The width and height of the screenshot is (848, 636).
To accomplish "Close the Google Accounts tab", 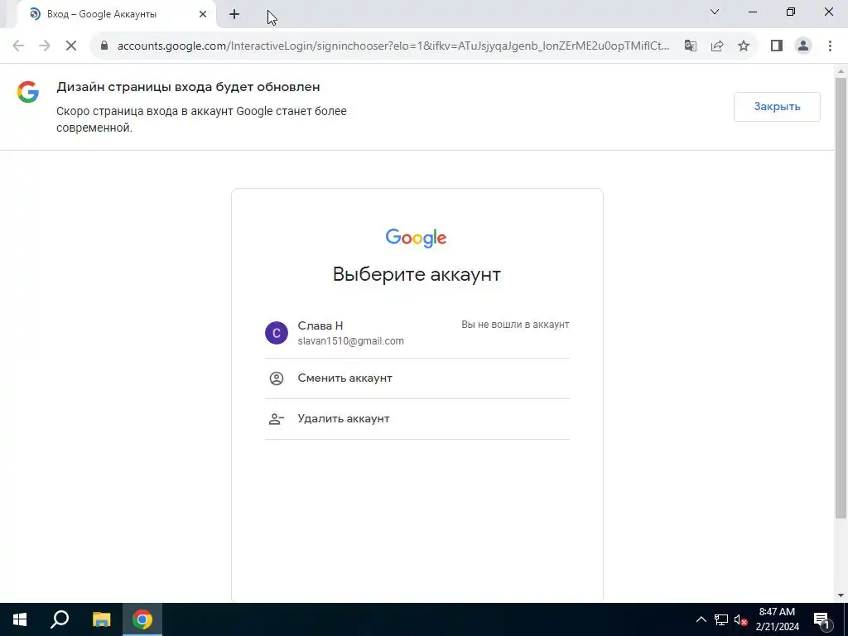I will (203, 15).
